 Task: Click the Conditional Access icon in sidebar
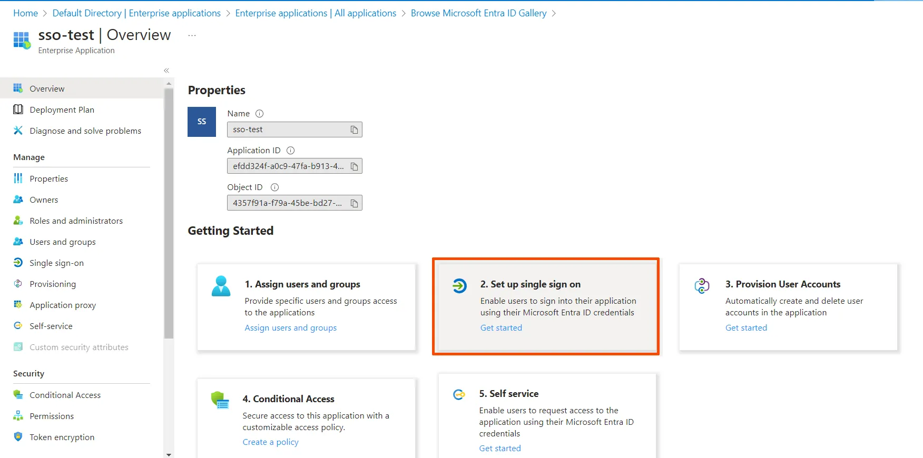(x=18, y=394)
